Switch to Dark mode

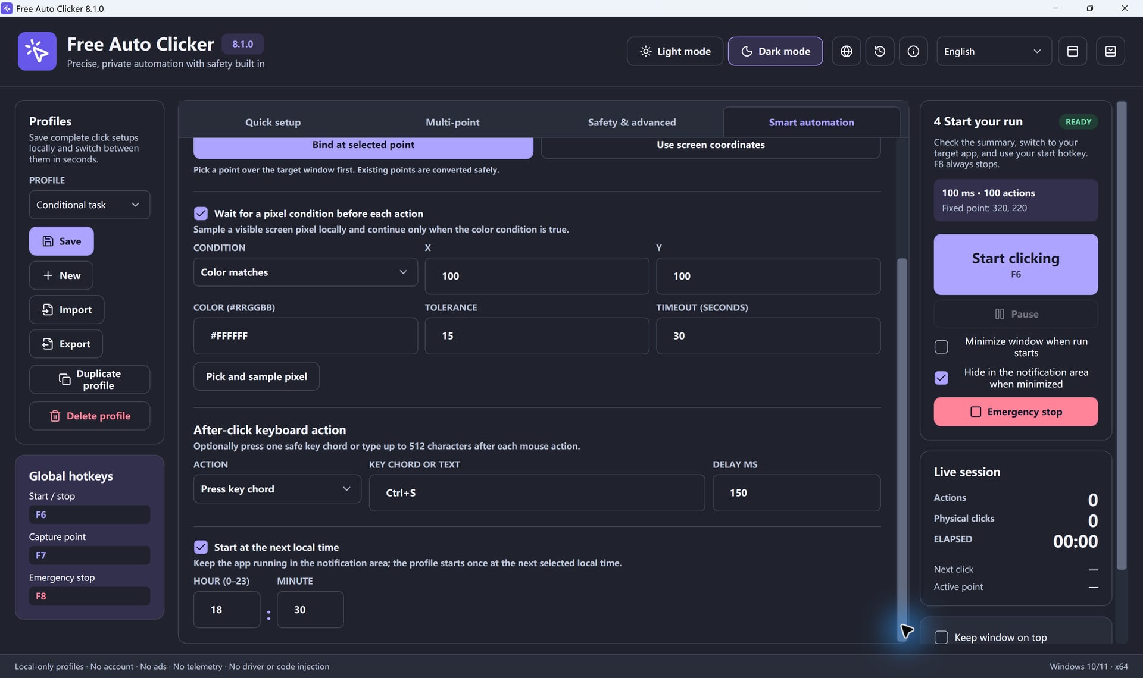pyautogui.click(x=775, y=51)
